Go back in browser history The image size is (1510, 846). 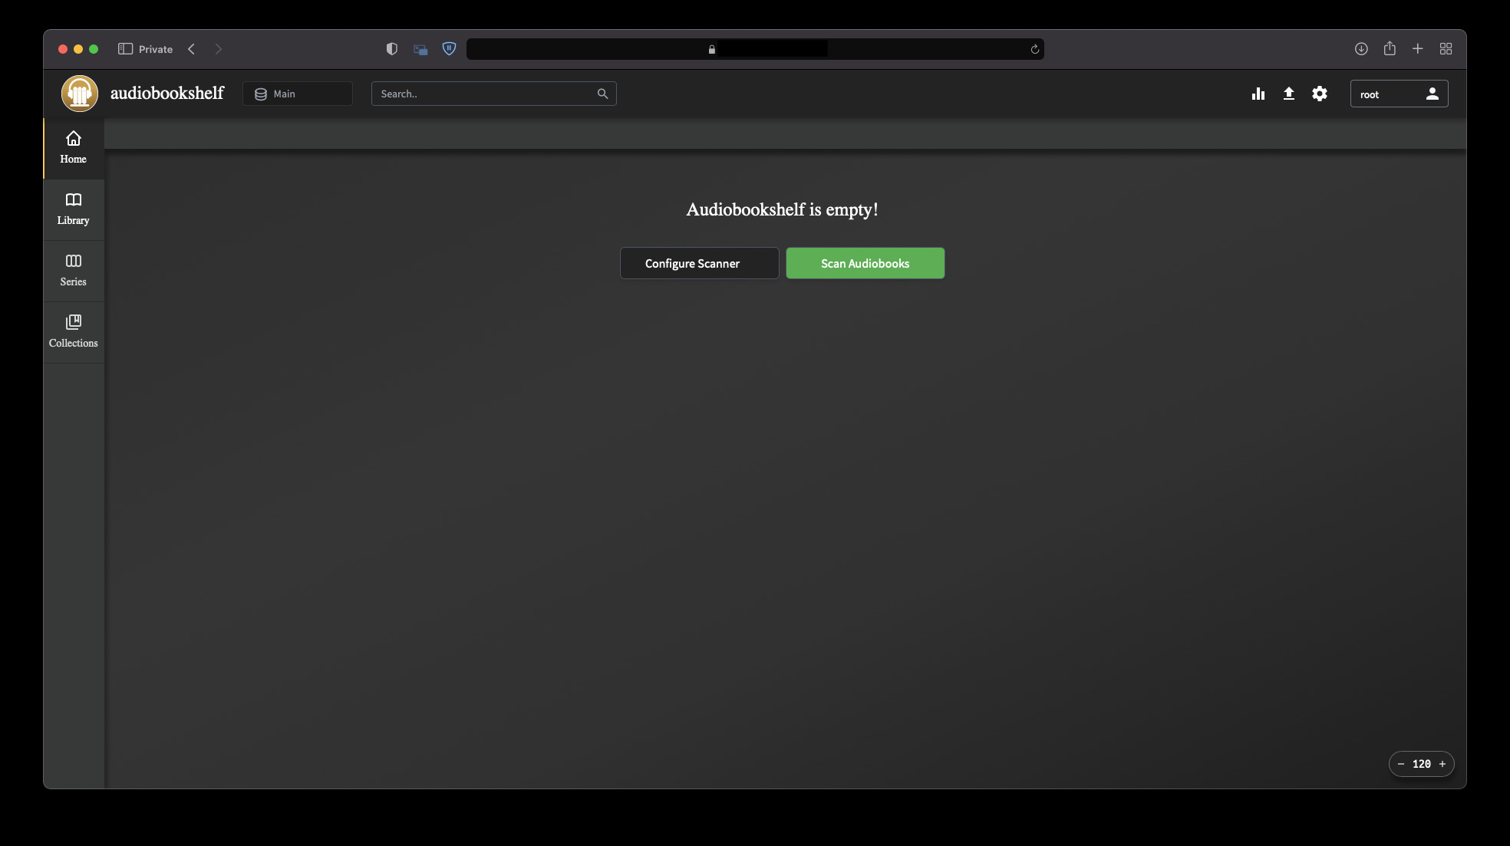point(192,49)
